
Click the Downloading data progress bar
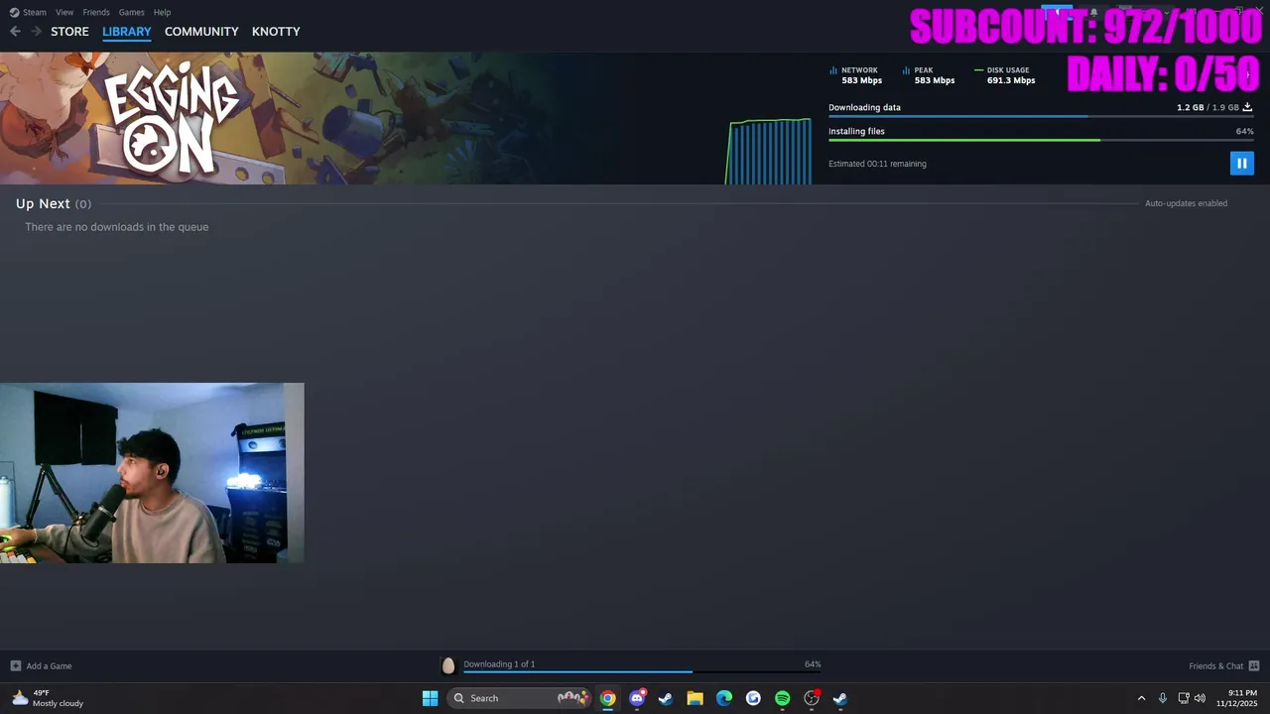tap(1041, 116)
